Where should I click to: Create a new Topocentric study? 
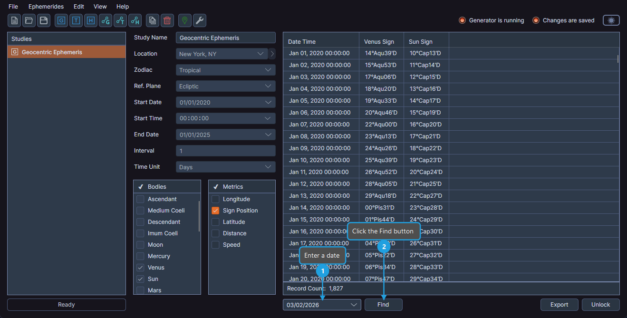76,20
